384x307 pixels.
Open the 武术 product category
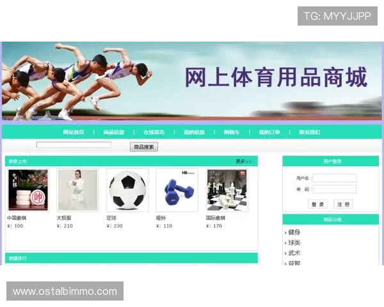click(x=294, y=253)
